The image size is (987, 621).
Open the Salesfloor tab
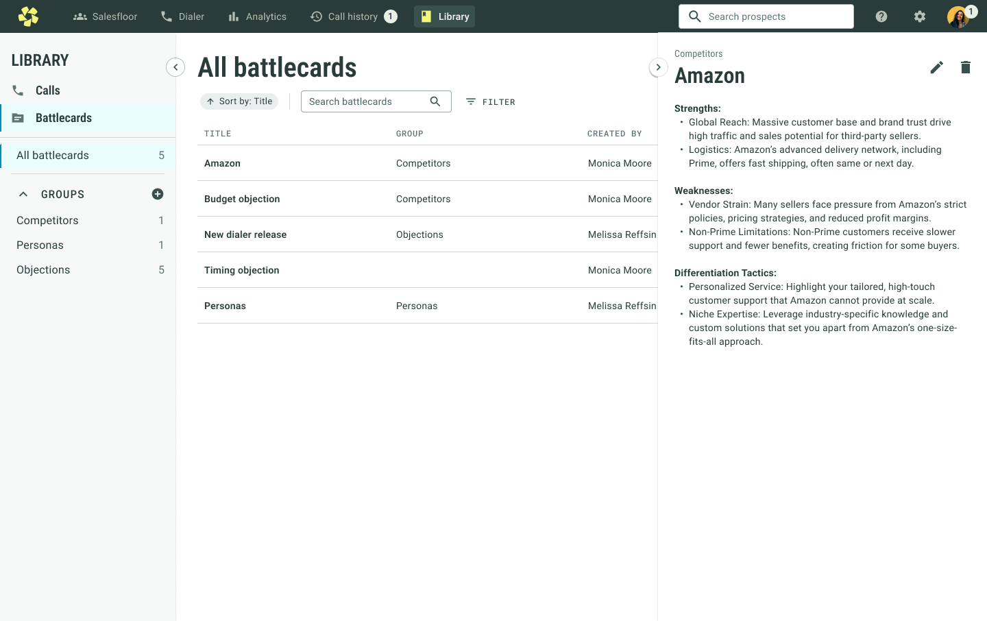[x=105, y=16]
